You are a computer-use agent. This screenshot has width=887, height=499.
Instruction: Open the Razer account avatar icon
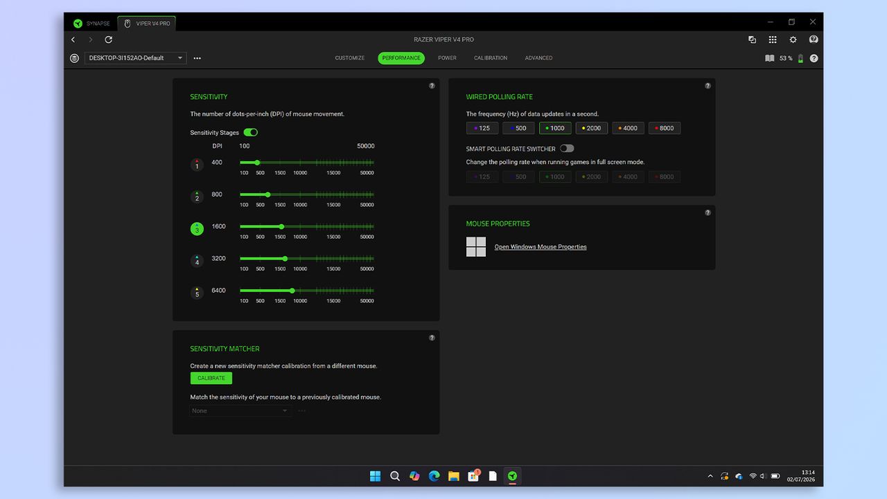tap(814, 39)
